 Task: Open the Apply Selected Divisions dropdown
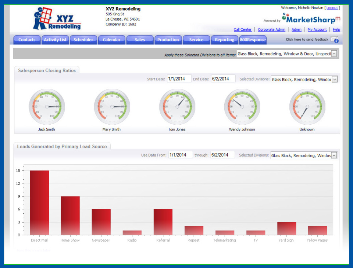[334, 53]
